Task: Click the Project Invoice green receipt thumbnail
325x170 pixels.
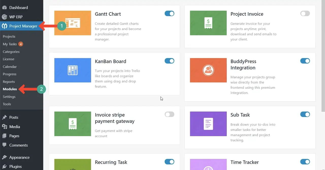Action: pos(208,23)
